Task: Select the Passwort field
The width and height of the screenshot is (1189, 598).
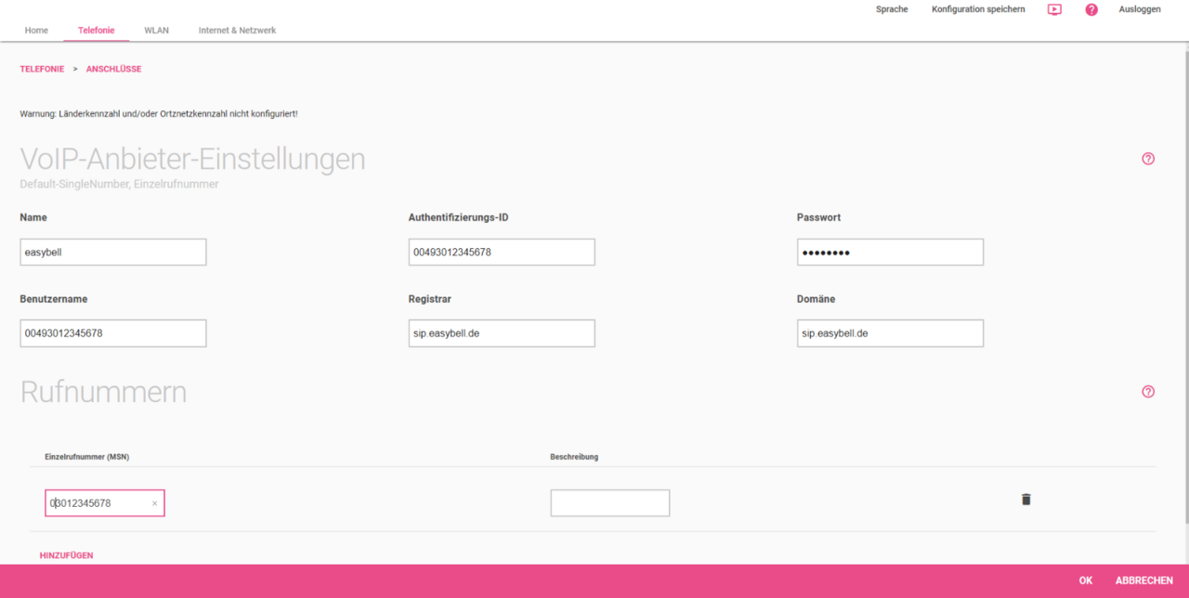Action: point(890,252)
